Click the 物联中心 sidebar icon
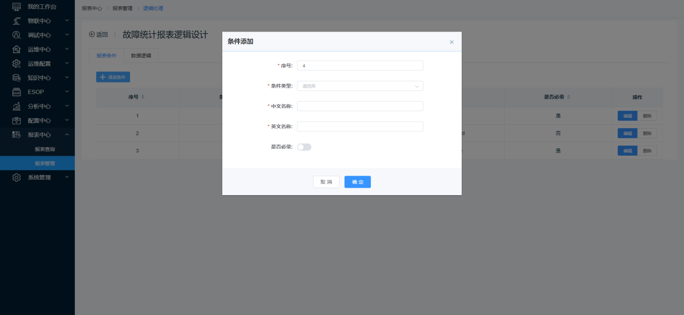Viewport: 684px width, 315px height. point(16,21)
